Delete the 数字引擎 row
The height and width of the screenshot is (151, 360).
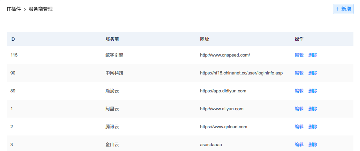click(x=313, y=55)
